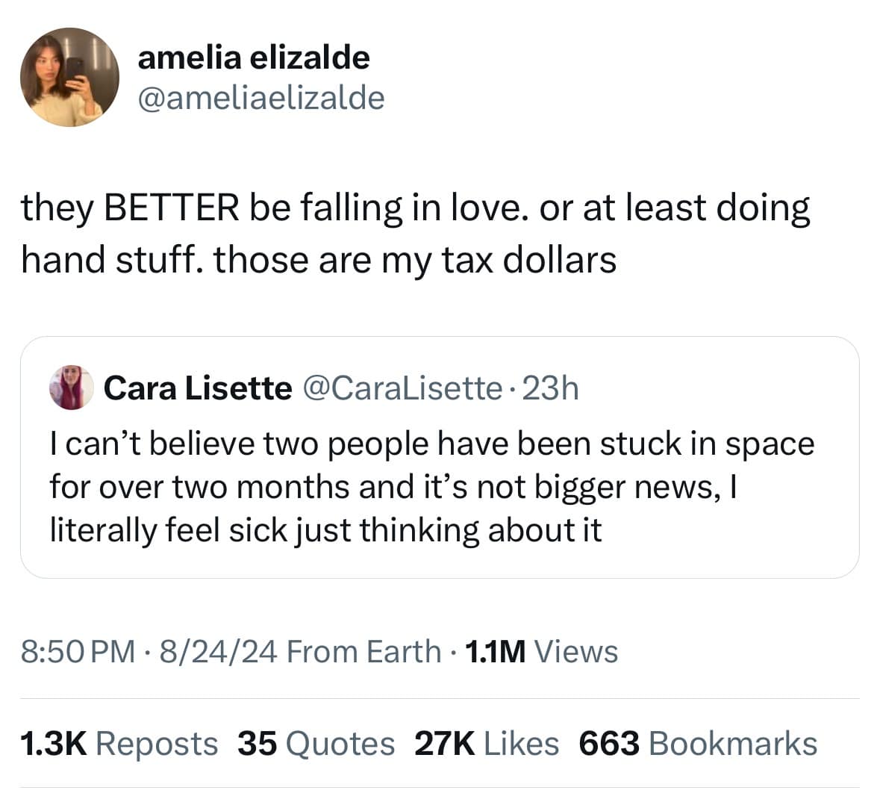Click the 23h timestamp on quoted tweet
The image size is (880, 799).
click(x=551, y=388)
